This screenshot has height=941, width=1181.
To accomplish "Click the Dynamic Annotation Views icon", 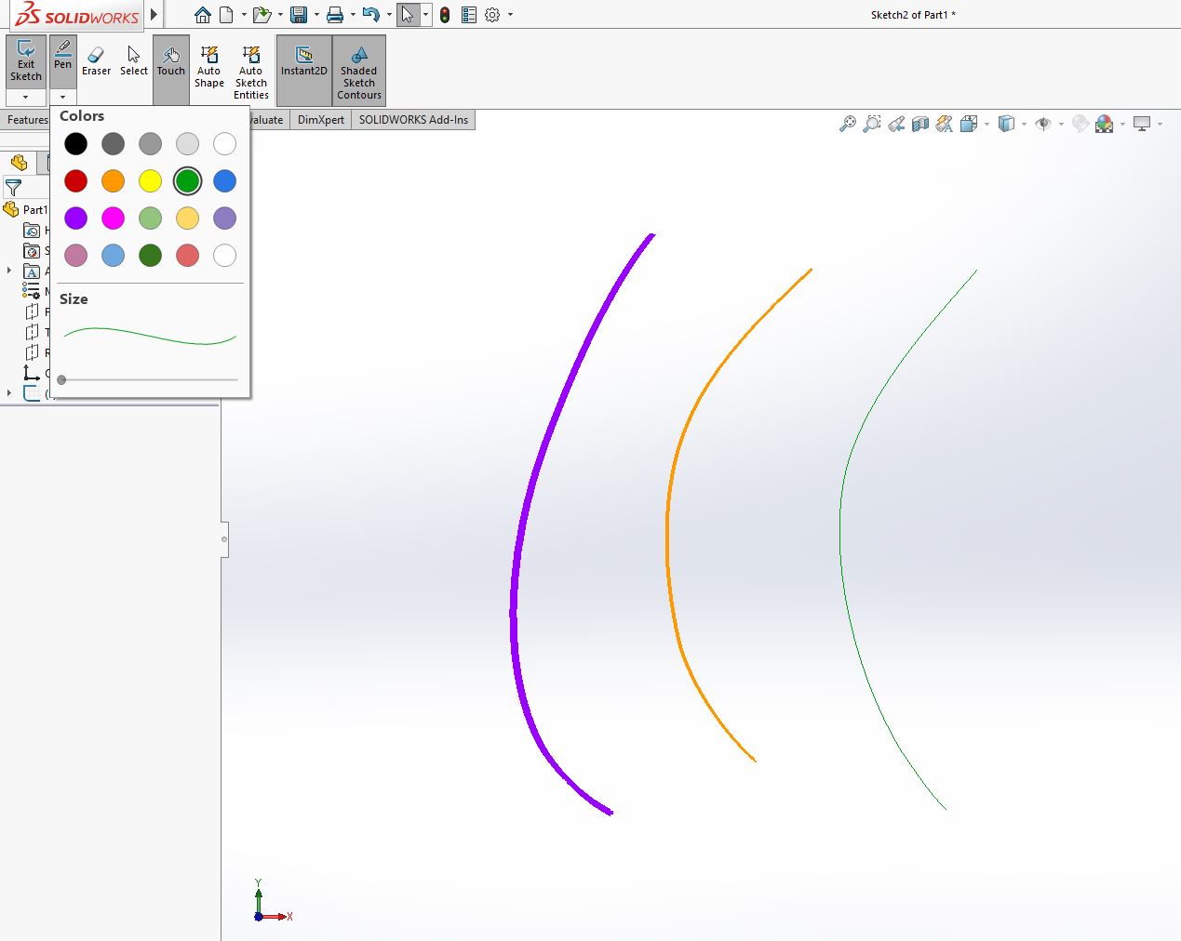I will (x=944, y=124).
